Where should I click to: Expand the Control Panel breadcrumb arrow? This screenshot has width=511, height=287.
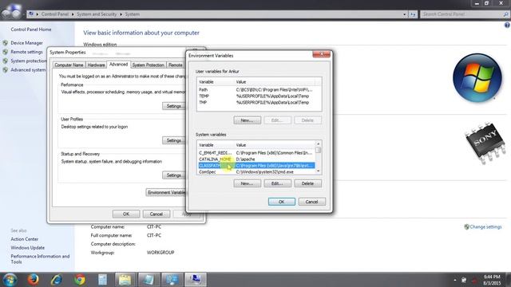pyautogui.click(x=73, y=14)
